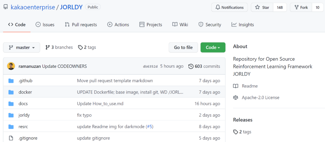
Task: Open the 'fix typo' commit
Action: pos(84,115)
